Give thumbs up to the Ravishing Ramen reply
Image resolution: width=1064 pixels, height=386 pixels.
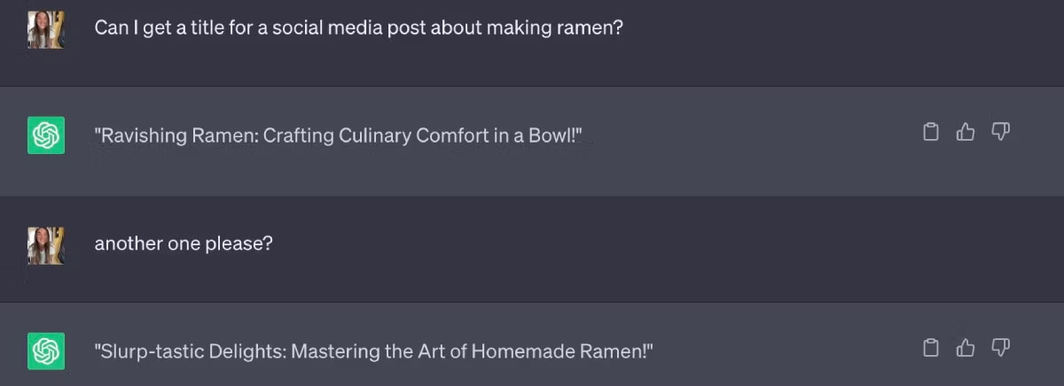pyautogui.click(x=966, y=133)
